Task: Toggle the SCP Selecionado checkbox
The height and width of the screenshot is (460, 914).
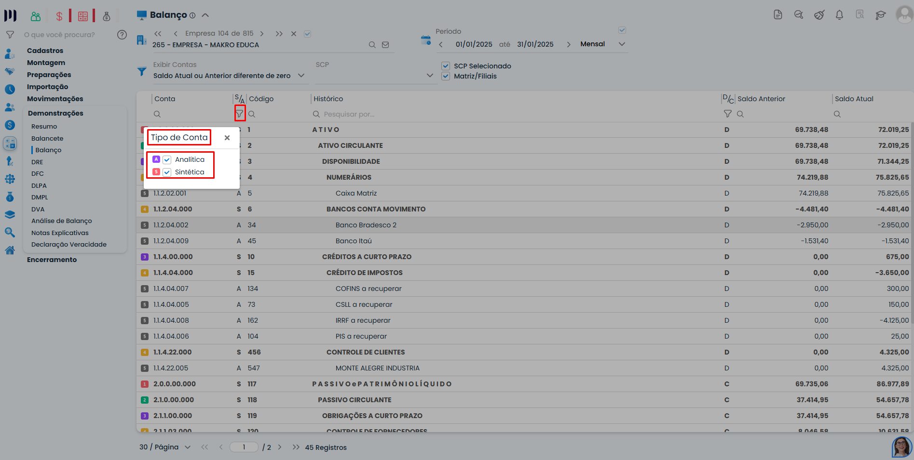Action: click(x=446, y=66)
